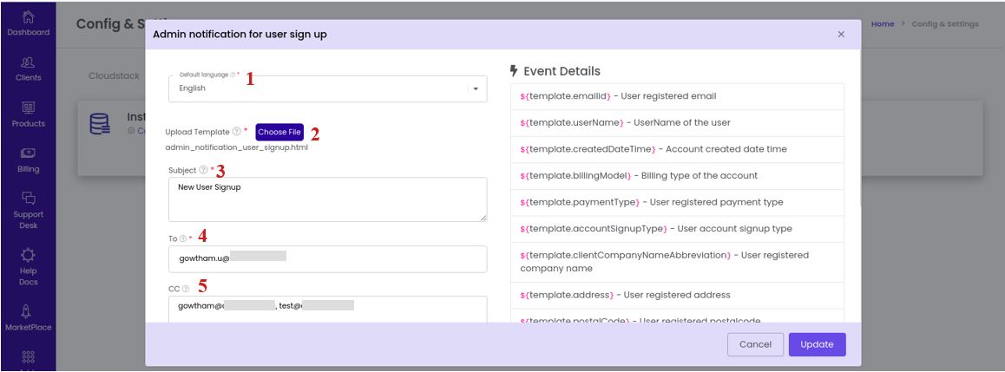1005x372 pixels.
Task: Click help icon beside Upload Template
Action: pos(237,132)
